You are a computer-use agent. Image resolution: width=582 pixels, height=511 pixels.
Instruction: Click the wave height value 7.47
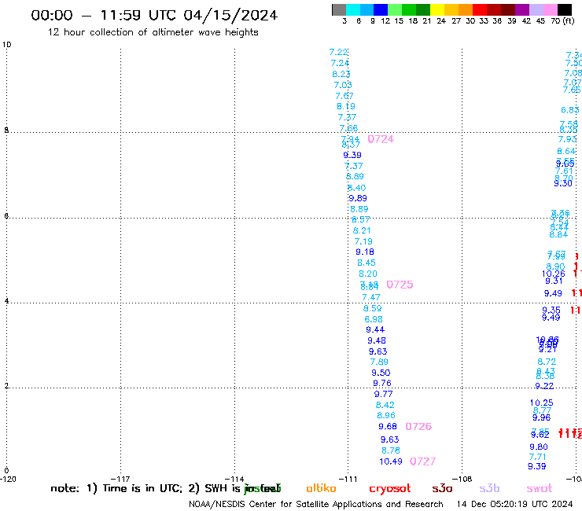click(370, 298)
